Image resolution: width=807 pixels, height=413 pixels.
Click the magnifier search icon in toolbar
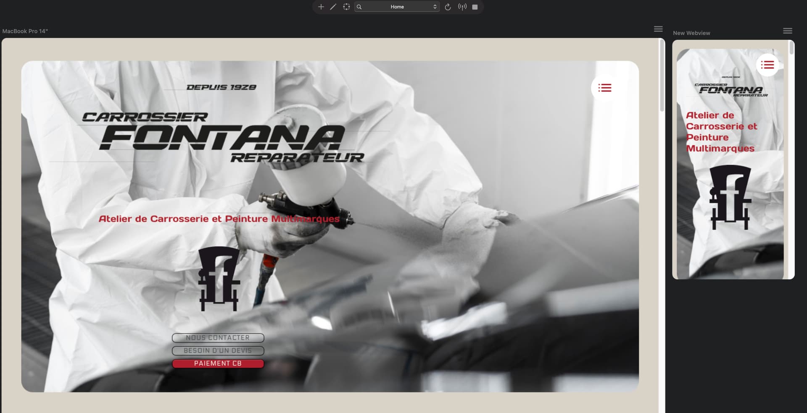[x=359, y=7]
